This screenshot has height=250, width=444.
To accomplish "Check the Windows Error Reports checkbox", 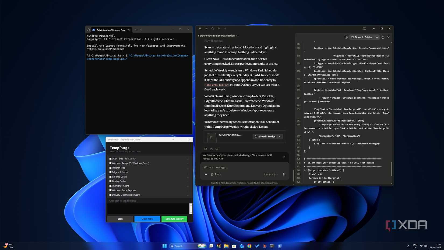I will (110, 190).
